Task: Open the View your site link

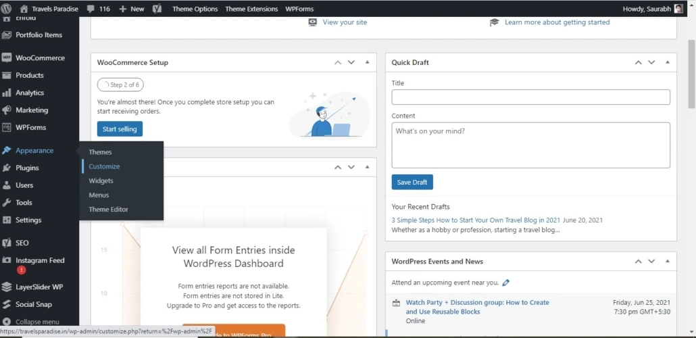Action: (x=345, y=22)
